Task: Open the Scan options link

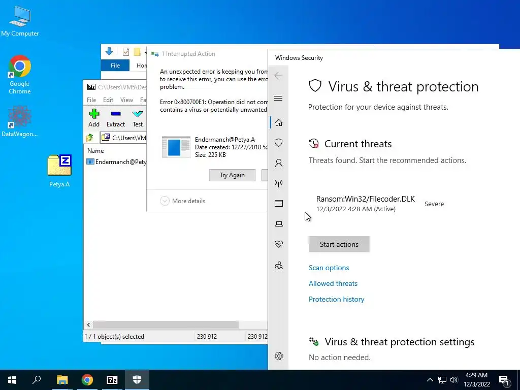Action: [329, 268]
